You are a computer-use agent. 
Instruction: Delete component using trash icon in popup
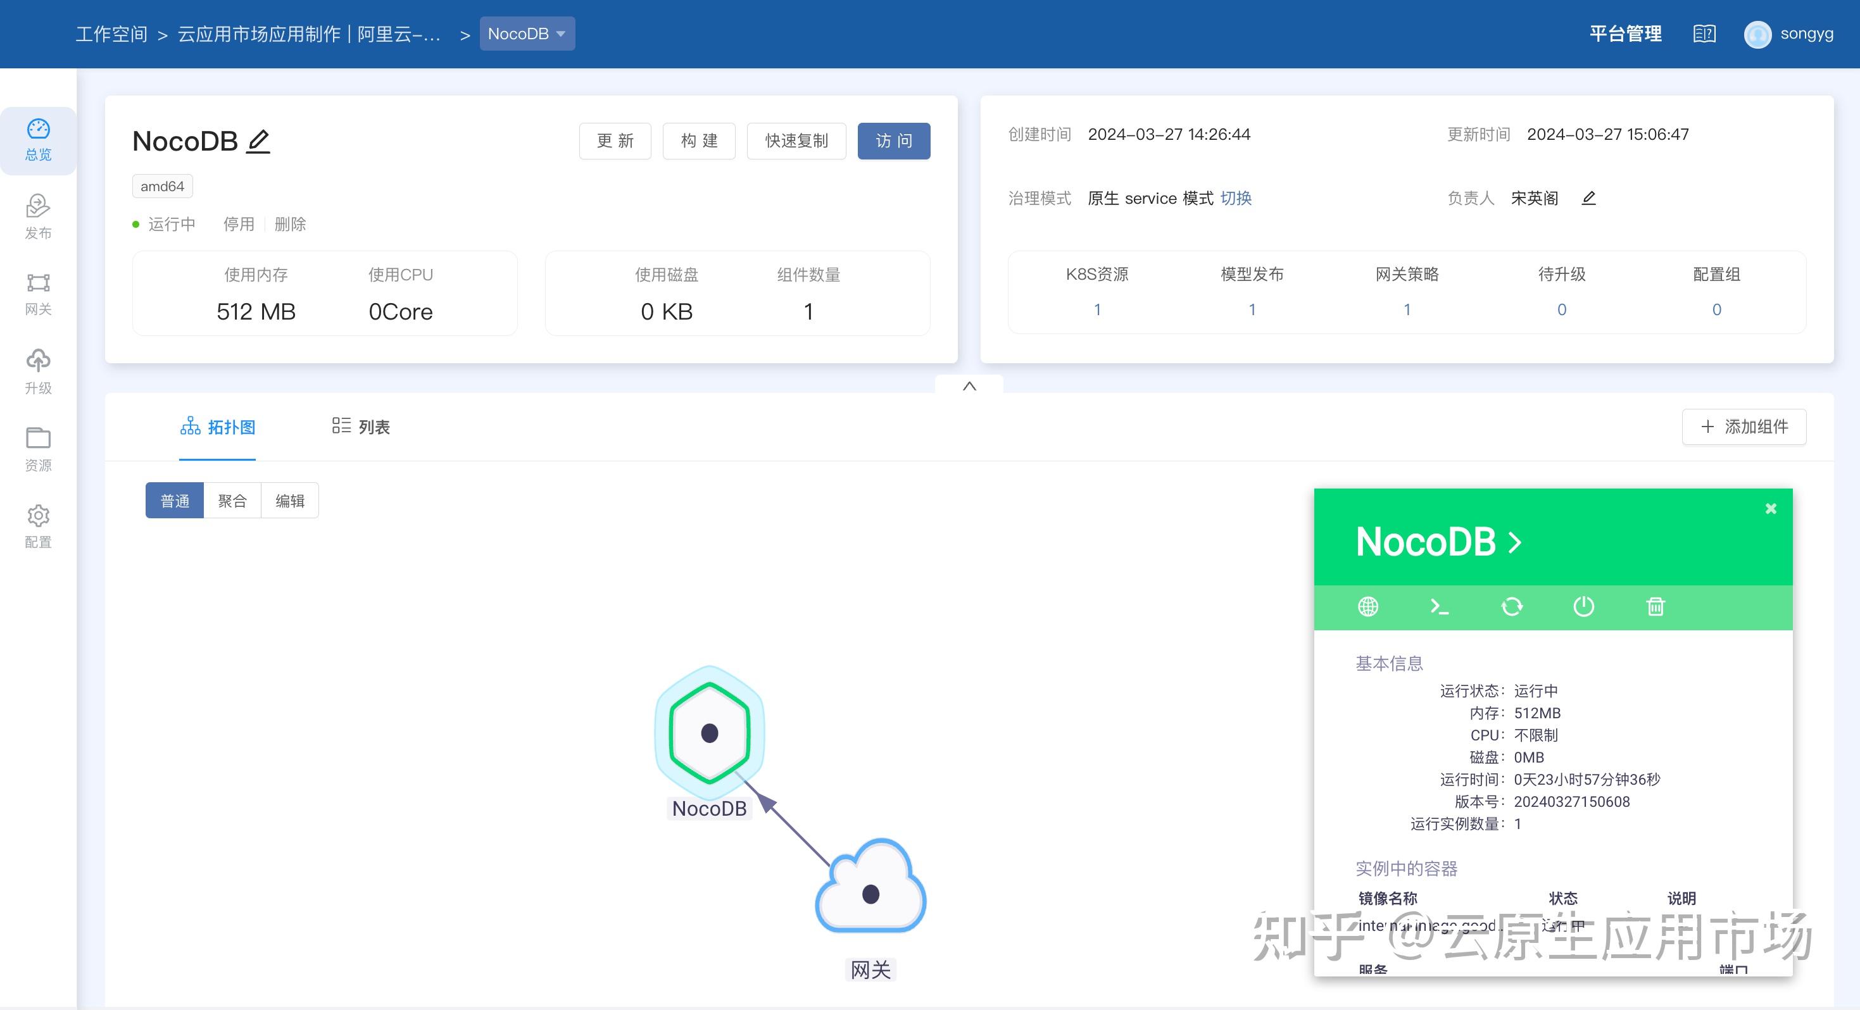coord(1655,607)
